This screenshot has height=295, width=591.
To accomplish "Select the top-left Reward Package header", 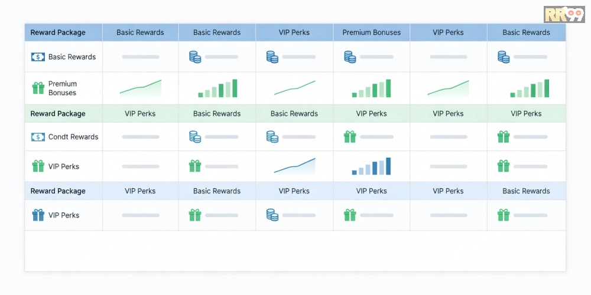I will pos(58,32).
